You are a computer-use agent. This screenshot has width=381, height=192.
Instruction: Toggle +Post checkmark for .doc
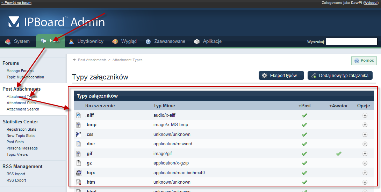304,144
